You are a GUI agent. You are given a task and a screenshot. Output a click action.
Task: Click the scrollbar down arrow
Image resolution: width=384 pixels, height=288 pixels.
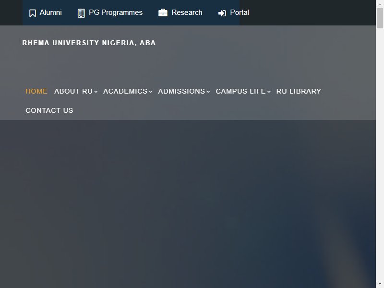tap(380, 284)
